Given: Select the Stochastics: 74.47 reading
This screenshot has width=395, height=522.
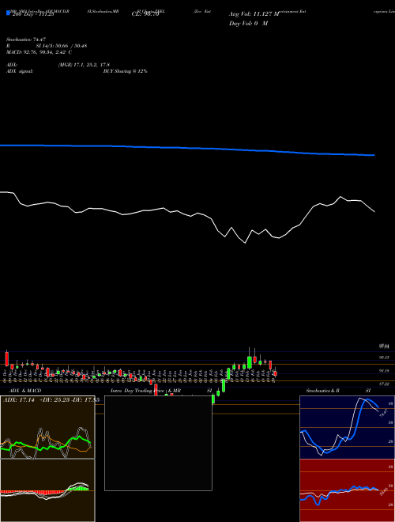Looking at the screenshot, I should (x=26, y=40).
